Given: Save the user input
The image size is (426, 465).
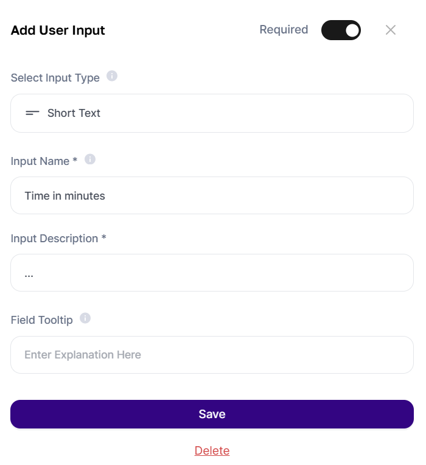Looking at the screenshot, I should pyautogui.click(x=212, y=414).
